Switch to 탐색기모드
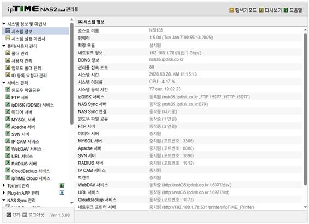 (x=246, y=10)
